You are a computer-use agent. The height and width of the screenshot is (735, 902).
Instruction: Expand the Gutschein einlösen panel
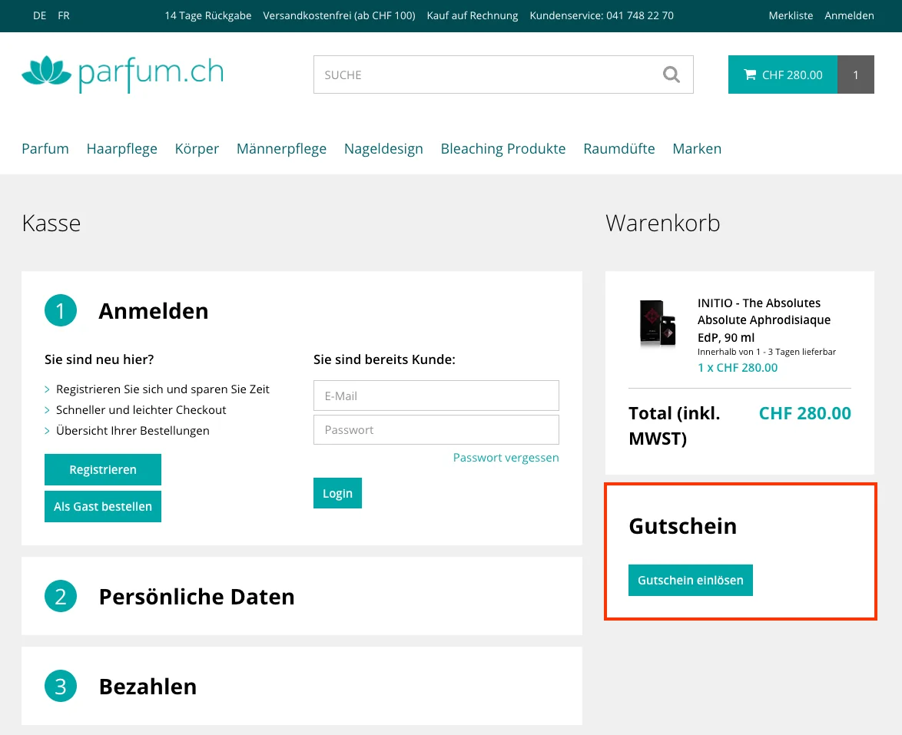click(x=690, y=580)
